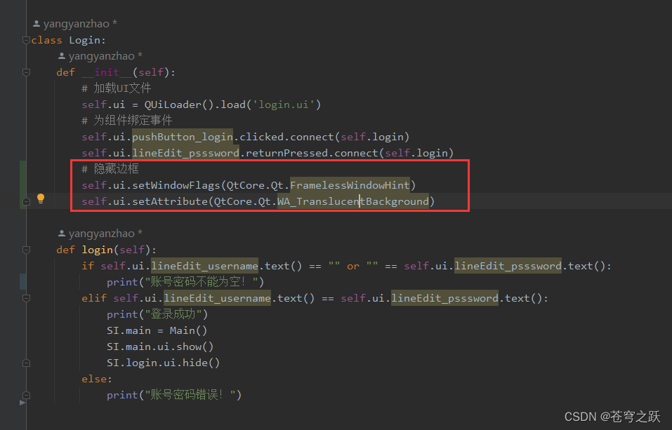Click the gray triangle marker in the bottom gutter
Viewport: 672px width, 430px height.
click(x=22, y=403)
